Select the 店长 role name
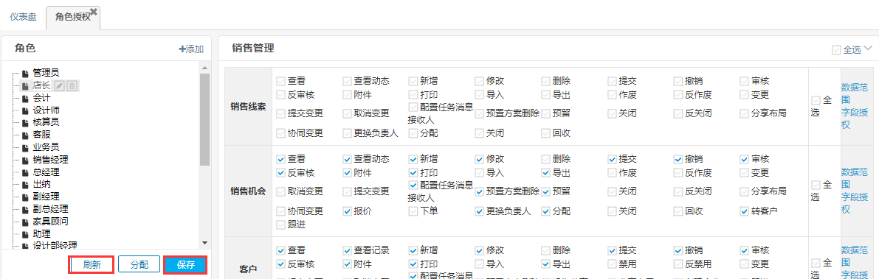The height and width of the screenshot is (279, 879). [41, 85]
